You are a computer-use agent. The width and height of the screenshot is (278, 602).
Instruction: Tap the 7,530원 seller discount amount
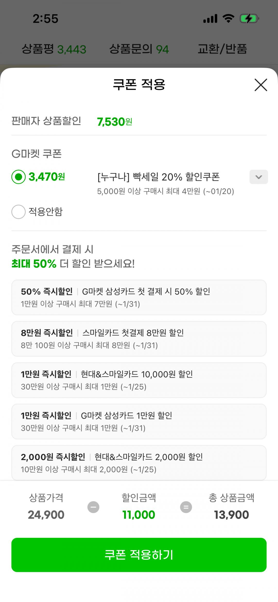pyautogui.click(x=115, y=122)
